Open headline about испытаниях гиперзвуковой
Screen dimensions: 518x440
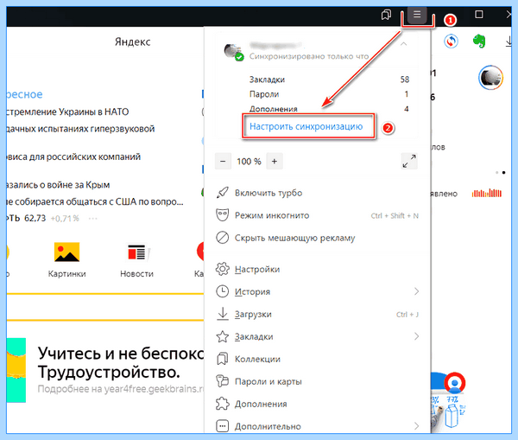point(80,129)
